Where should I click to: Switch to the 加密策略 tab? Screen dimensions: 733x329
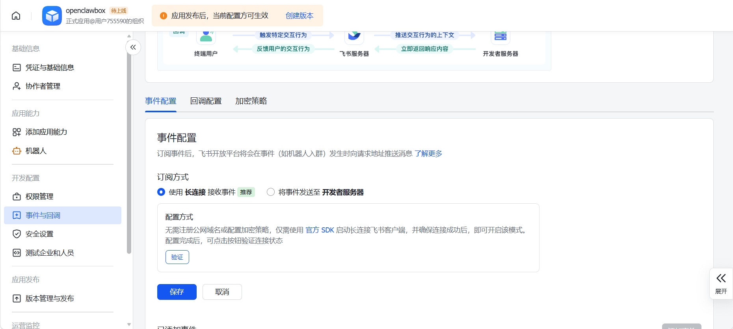click(251, 101)
